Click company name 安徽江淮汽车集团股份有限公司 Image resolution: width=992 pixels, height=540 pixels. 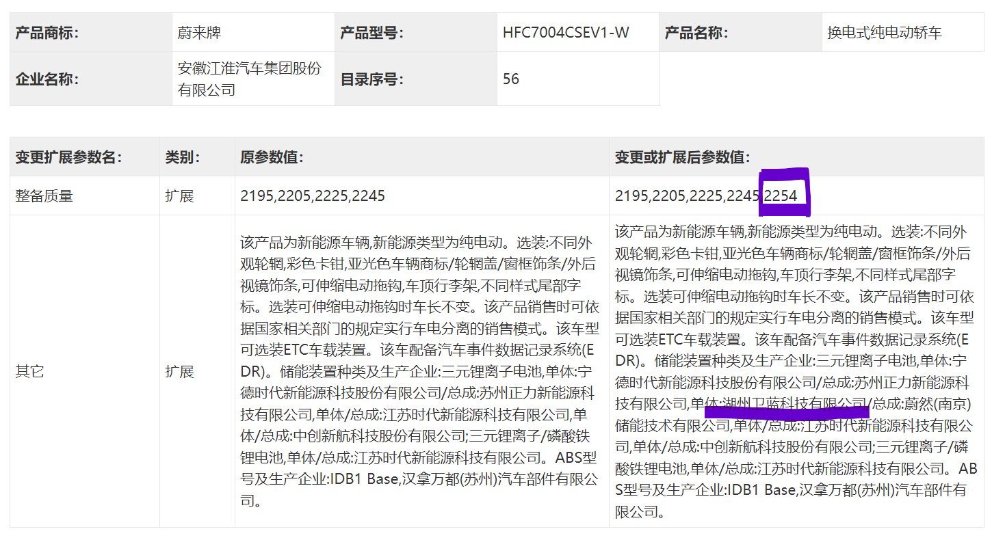250,79
